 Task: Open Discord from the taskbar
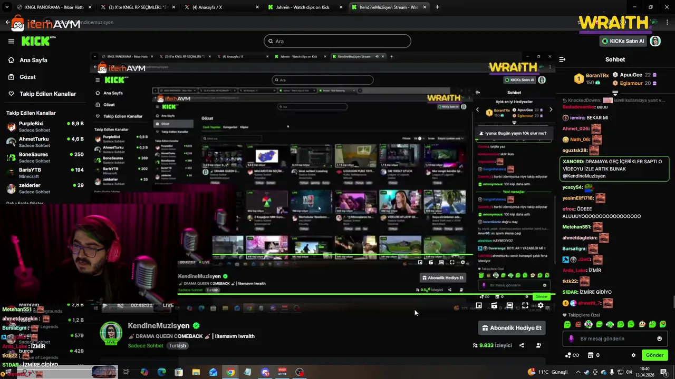coord(265,372)
